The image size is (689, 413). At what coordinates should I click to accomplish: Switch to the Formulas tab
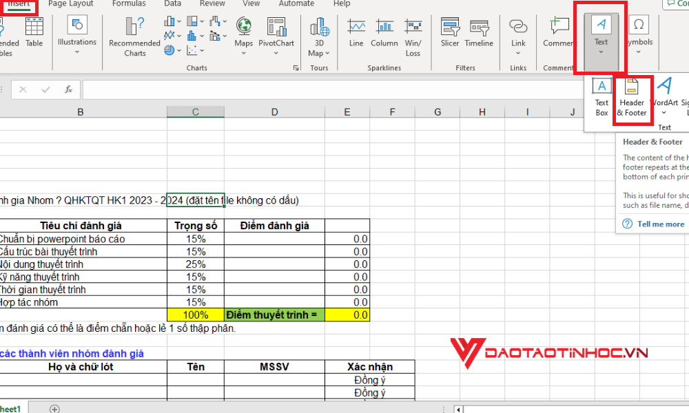pos(130,3)
